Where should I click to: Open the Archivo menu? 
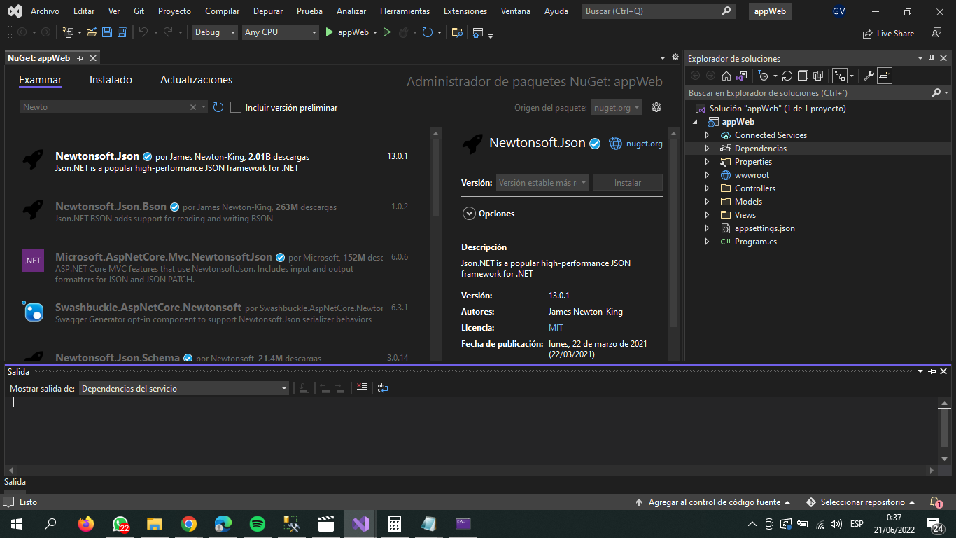coord(45,11)
